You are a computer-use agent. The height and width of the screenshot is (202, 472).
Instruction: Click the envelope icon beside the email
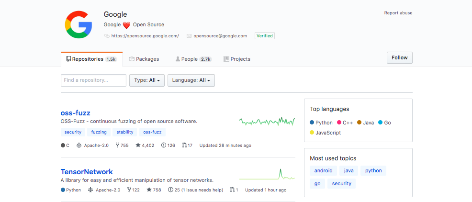pos(189,36)
